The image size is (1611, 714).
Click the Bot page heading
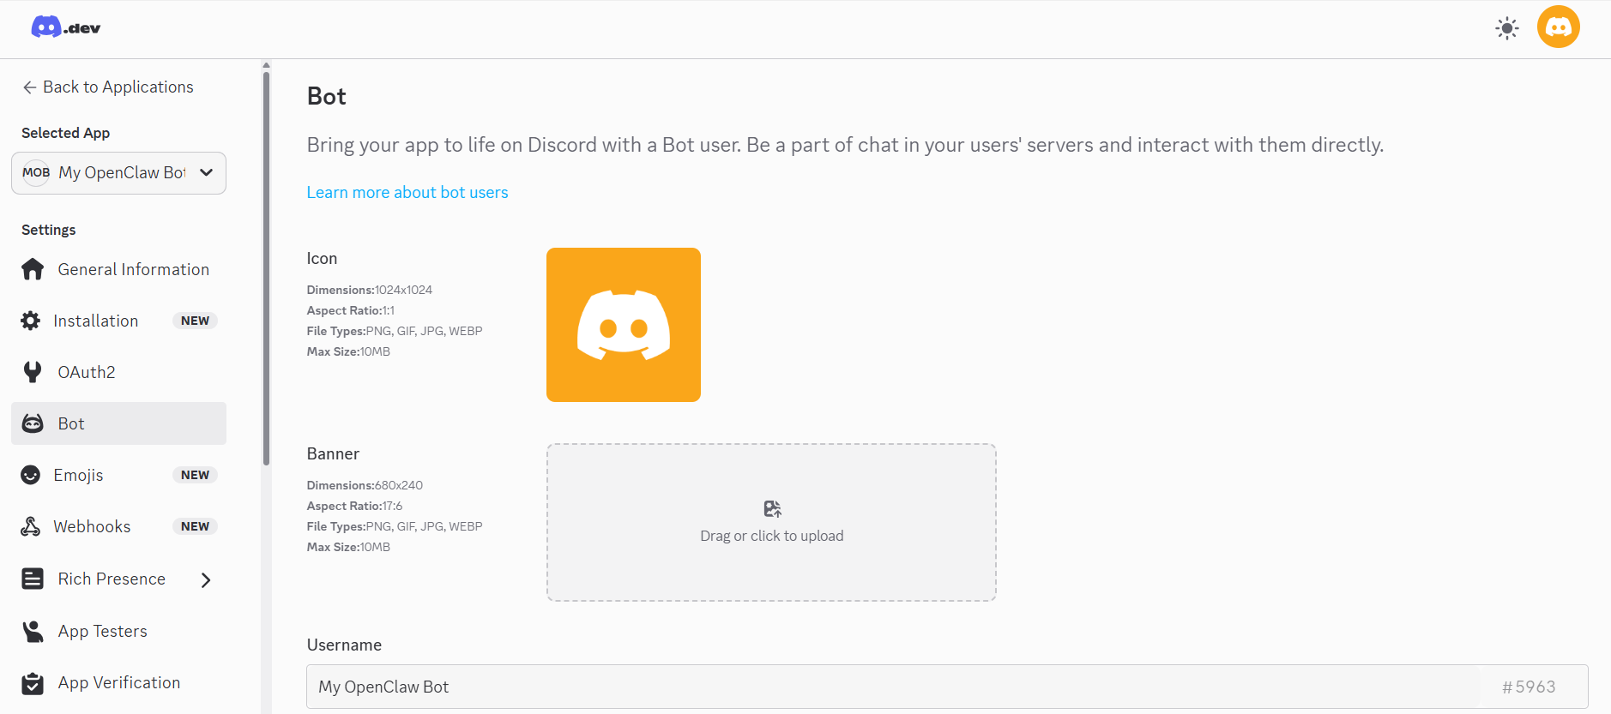326,96
